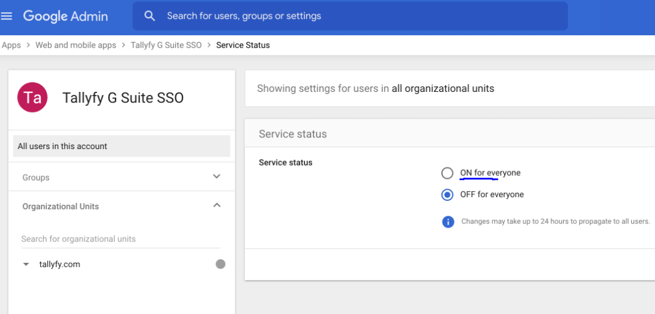Click the Organizational Units label
Image resolution: width=655 pixels, height=314 pixels.
[61, 207]
